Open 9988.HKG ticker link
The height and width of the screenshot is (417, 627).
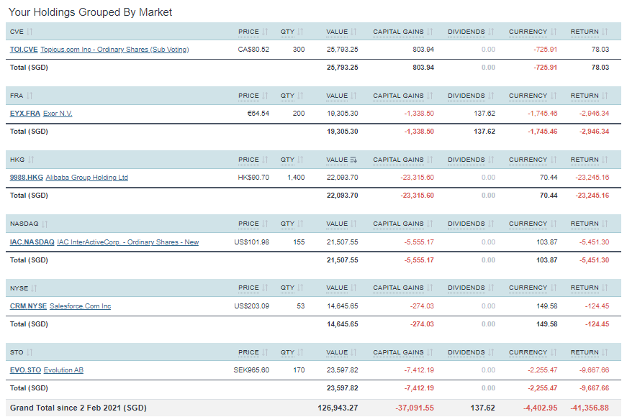click(27, 178)
